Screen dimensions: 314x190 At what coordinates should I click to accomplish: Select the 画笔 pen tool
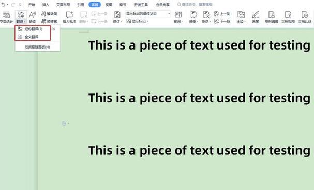[x=256, y=18]
